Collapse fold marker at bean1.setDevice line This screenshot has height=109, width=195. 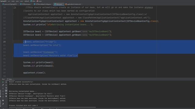coord(13,42)
